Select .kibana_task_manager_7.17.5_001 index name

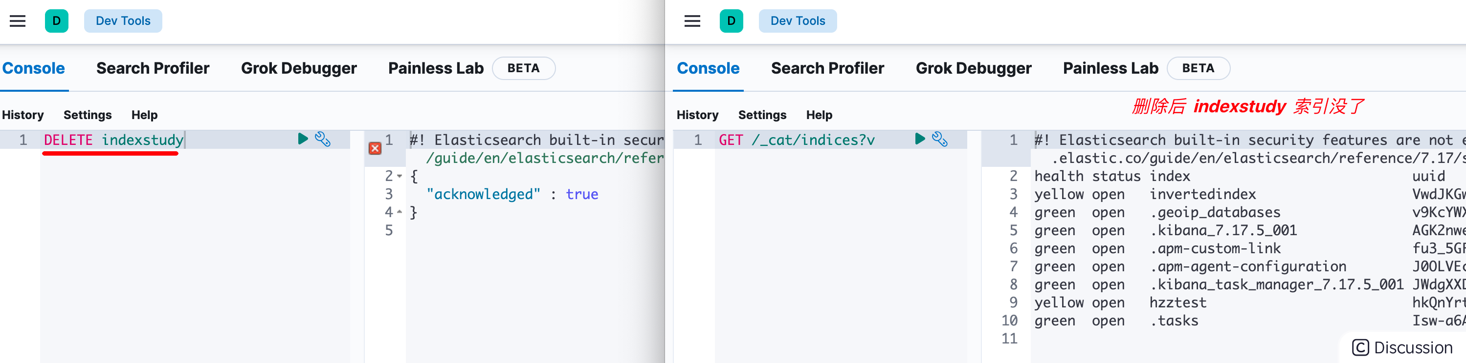(x=1276, y=284)
